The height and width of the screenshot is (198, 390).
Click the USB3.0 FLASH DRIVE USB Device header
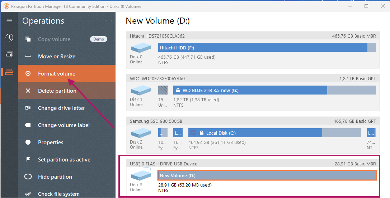(253, 164)
